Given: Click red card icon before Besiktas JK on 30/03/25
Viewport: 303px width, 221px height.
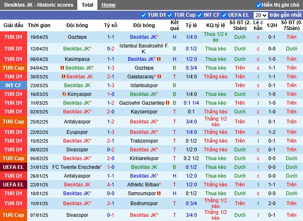Looking at the screenshot, I should click(x=64, y=77).
